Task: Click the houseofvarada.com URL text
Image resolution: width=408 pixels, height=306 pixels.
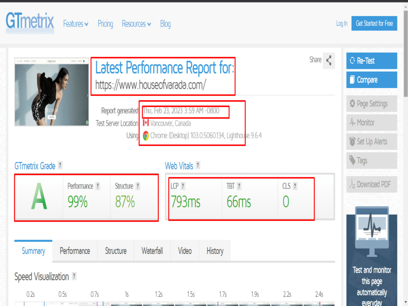Action: (x=151, y=85)
